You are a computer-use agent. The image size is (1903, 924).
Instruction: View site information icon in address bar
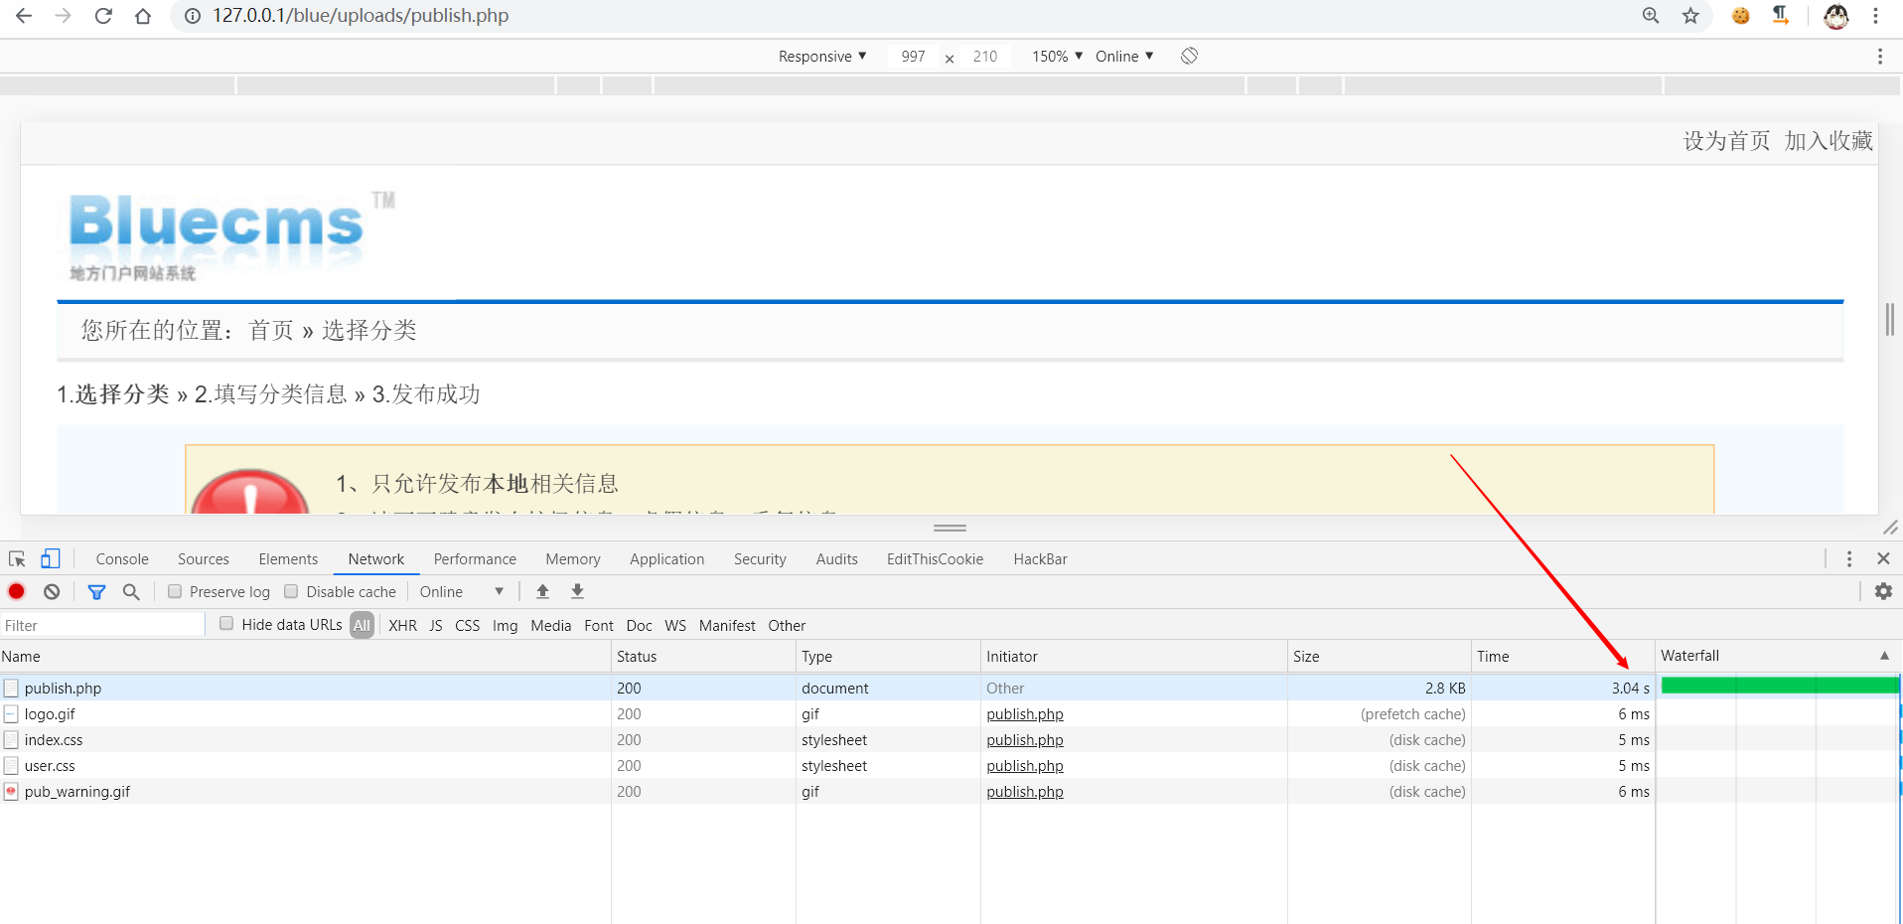point(193,16)
